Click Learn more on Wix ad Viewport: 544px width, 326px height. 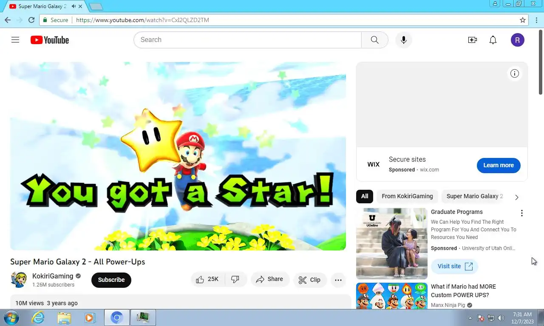click(x=499, y=165)
